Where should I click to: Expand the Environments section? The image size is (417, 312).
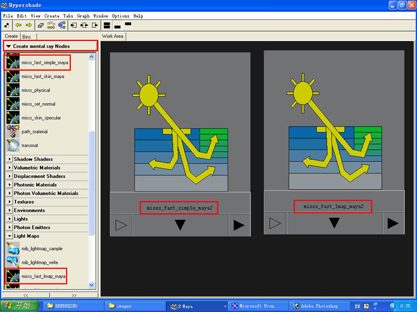(10, 210)
